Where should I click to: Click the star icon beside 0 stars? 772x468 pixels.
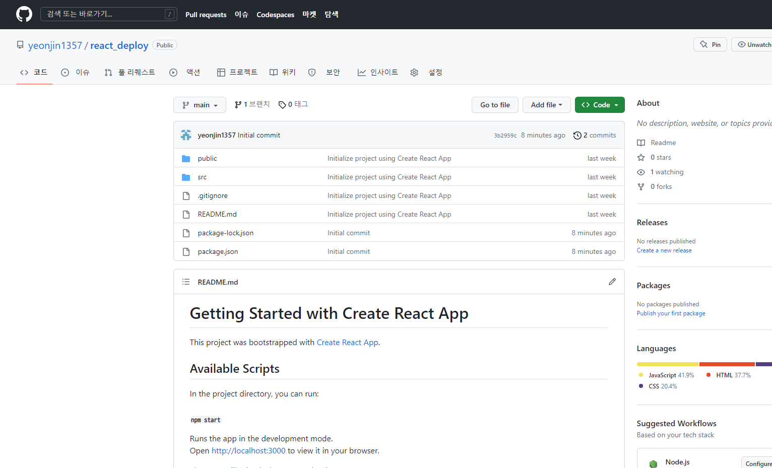click(641, 157)
